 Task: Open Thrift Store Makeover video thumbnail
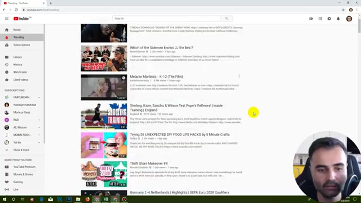click(104, 174)
